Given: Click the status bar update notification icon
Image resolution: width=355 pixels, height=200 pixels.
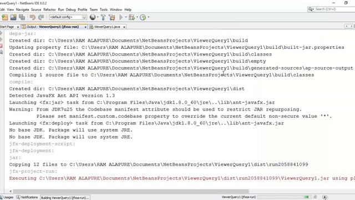Looking at the screenshot, I should (x=324, y=197).
